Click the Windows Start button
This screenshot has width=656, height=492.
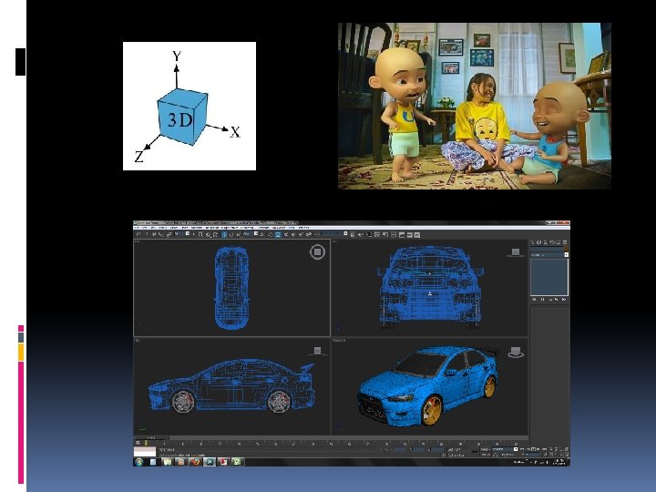coord(138,462)
